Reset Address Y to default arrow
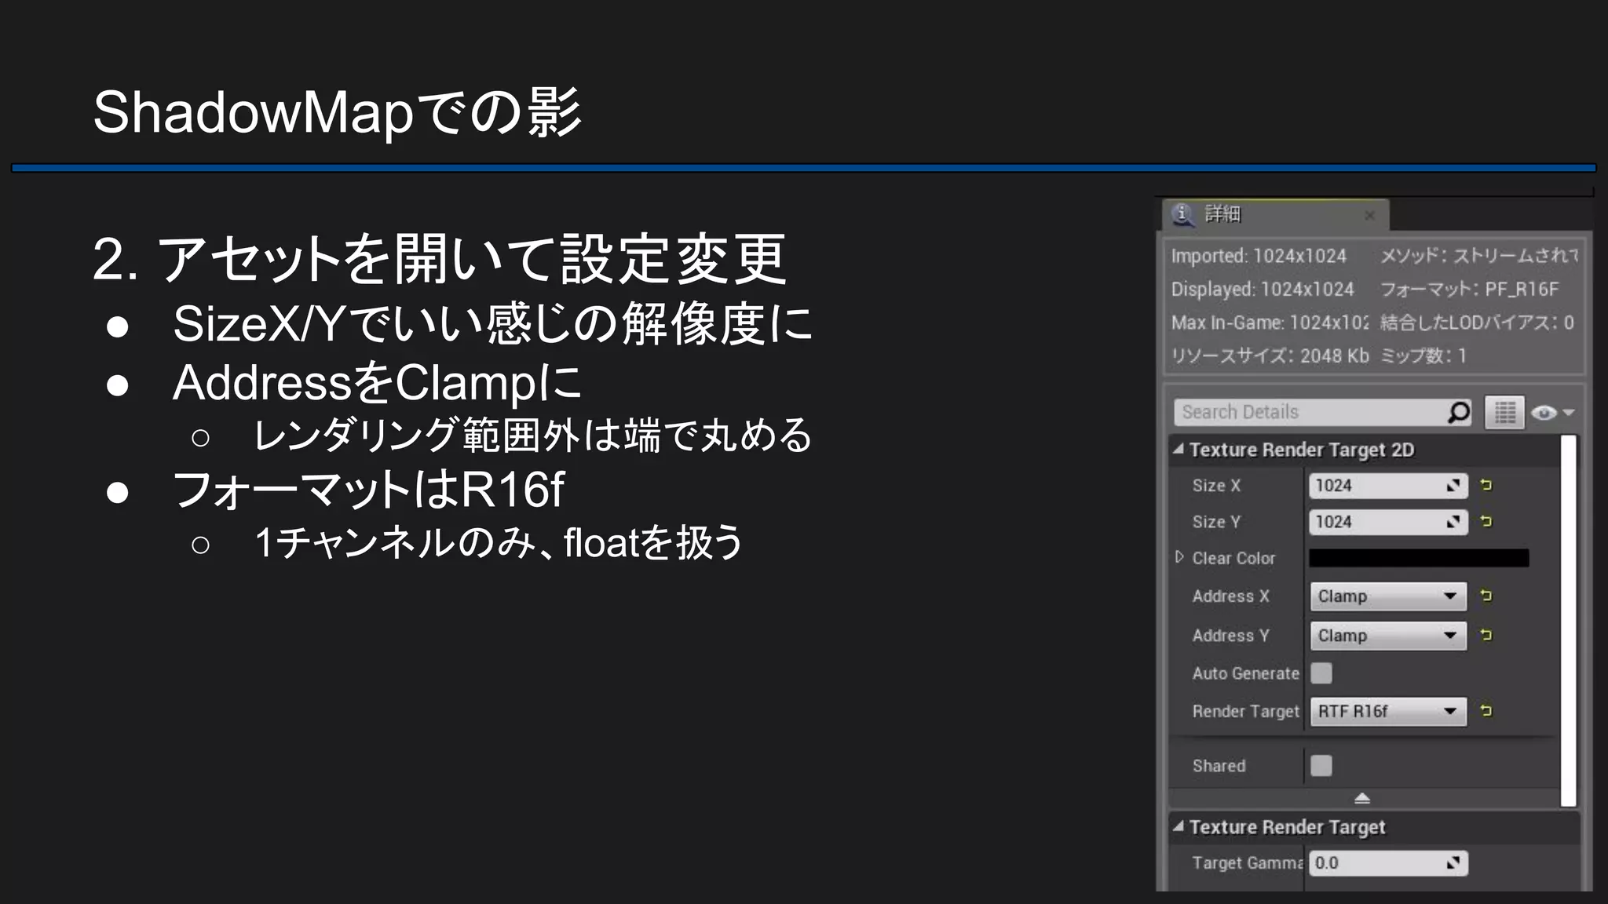Image resolution: width=1608 pixels, height=904 pixels. (x=1486, y=635)
